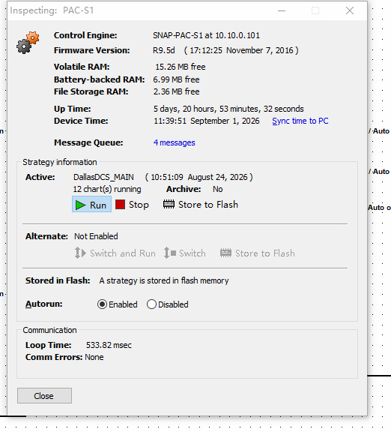391x432 pixels.
Task: Minimize the Inspecting PAC-S1 dialog
Action: tap(282, 10)
